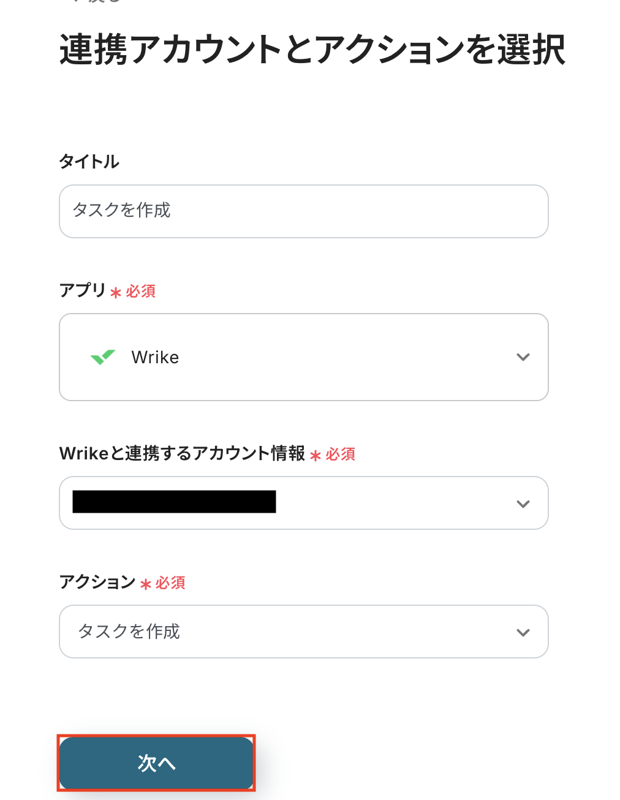The width and height of the screenshot is (620, 800).
Task: Click the 連携アカウントとアクションを選択 heading
Action: 312,50
